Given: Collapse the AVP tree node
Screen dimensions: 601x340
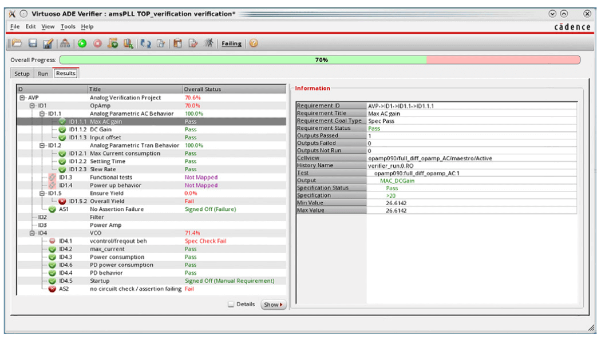Looking at the screenshot, I should [22, 98].
